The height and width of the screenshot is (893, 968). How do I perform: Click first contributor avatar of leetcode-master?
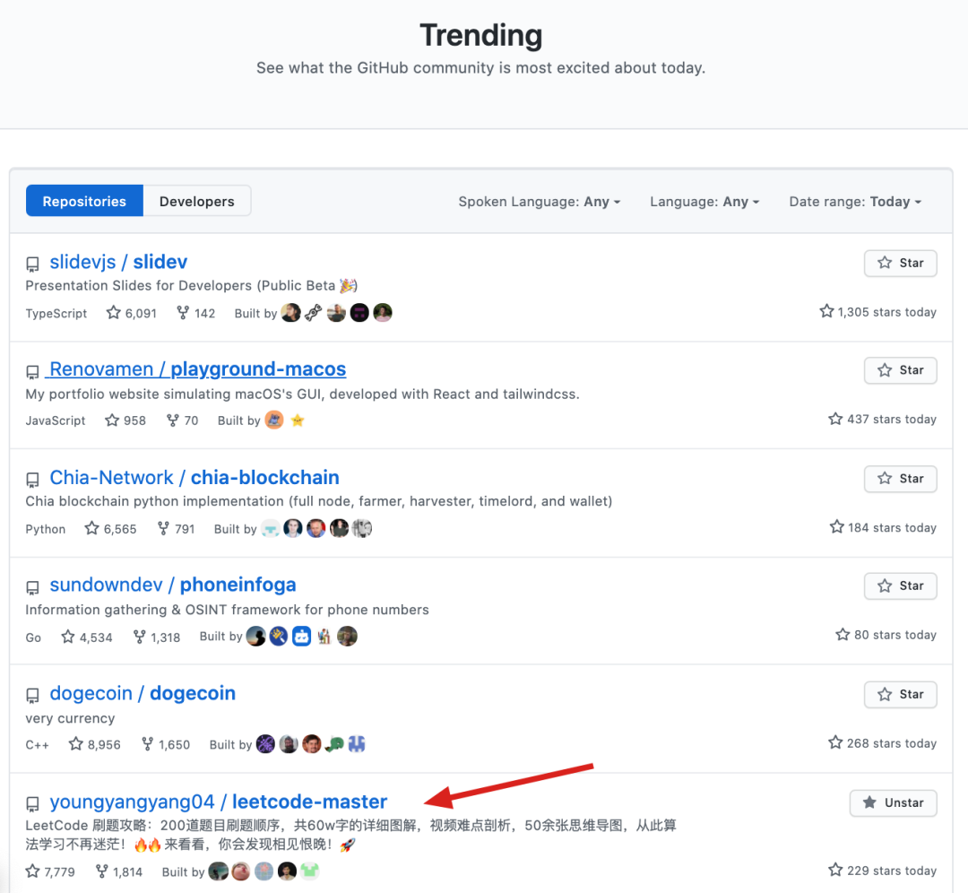tap(218, 871)
